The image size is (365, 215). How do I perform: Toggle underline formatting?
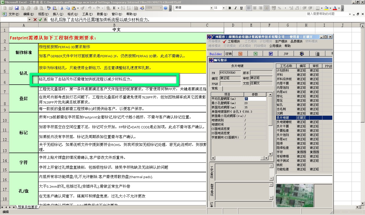[241, 8]
